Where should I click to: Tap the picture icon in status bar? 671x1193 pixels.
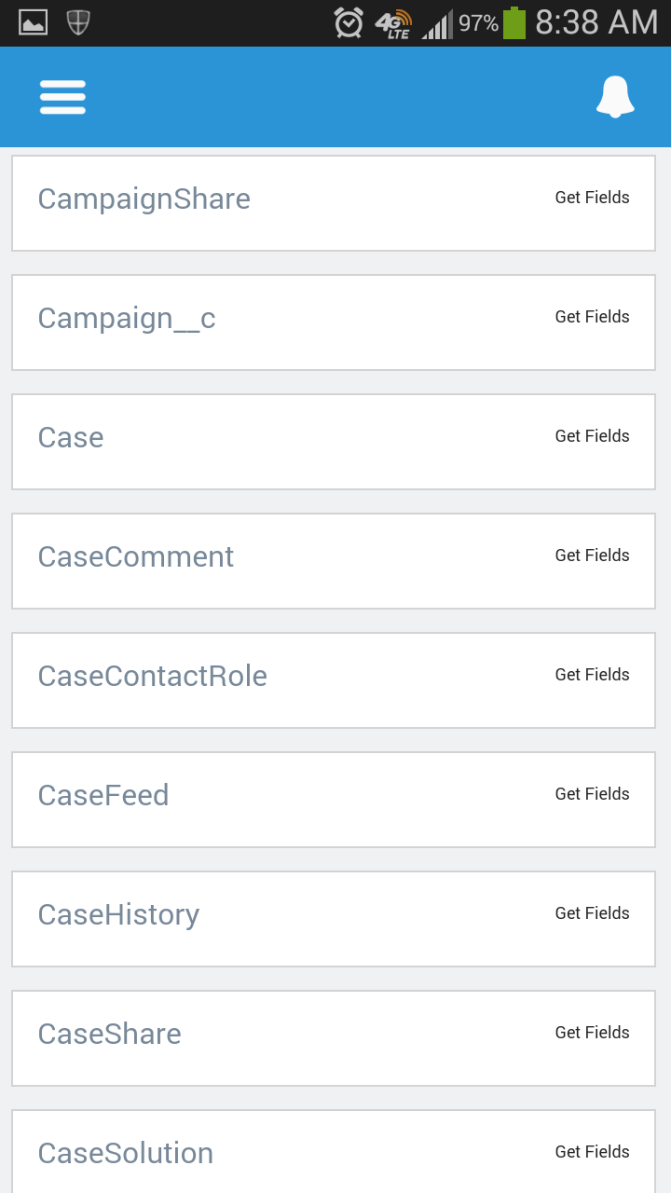click(34, 22)
